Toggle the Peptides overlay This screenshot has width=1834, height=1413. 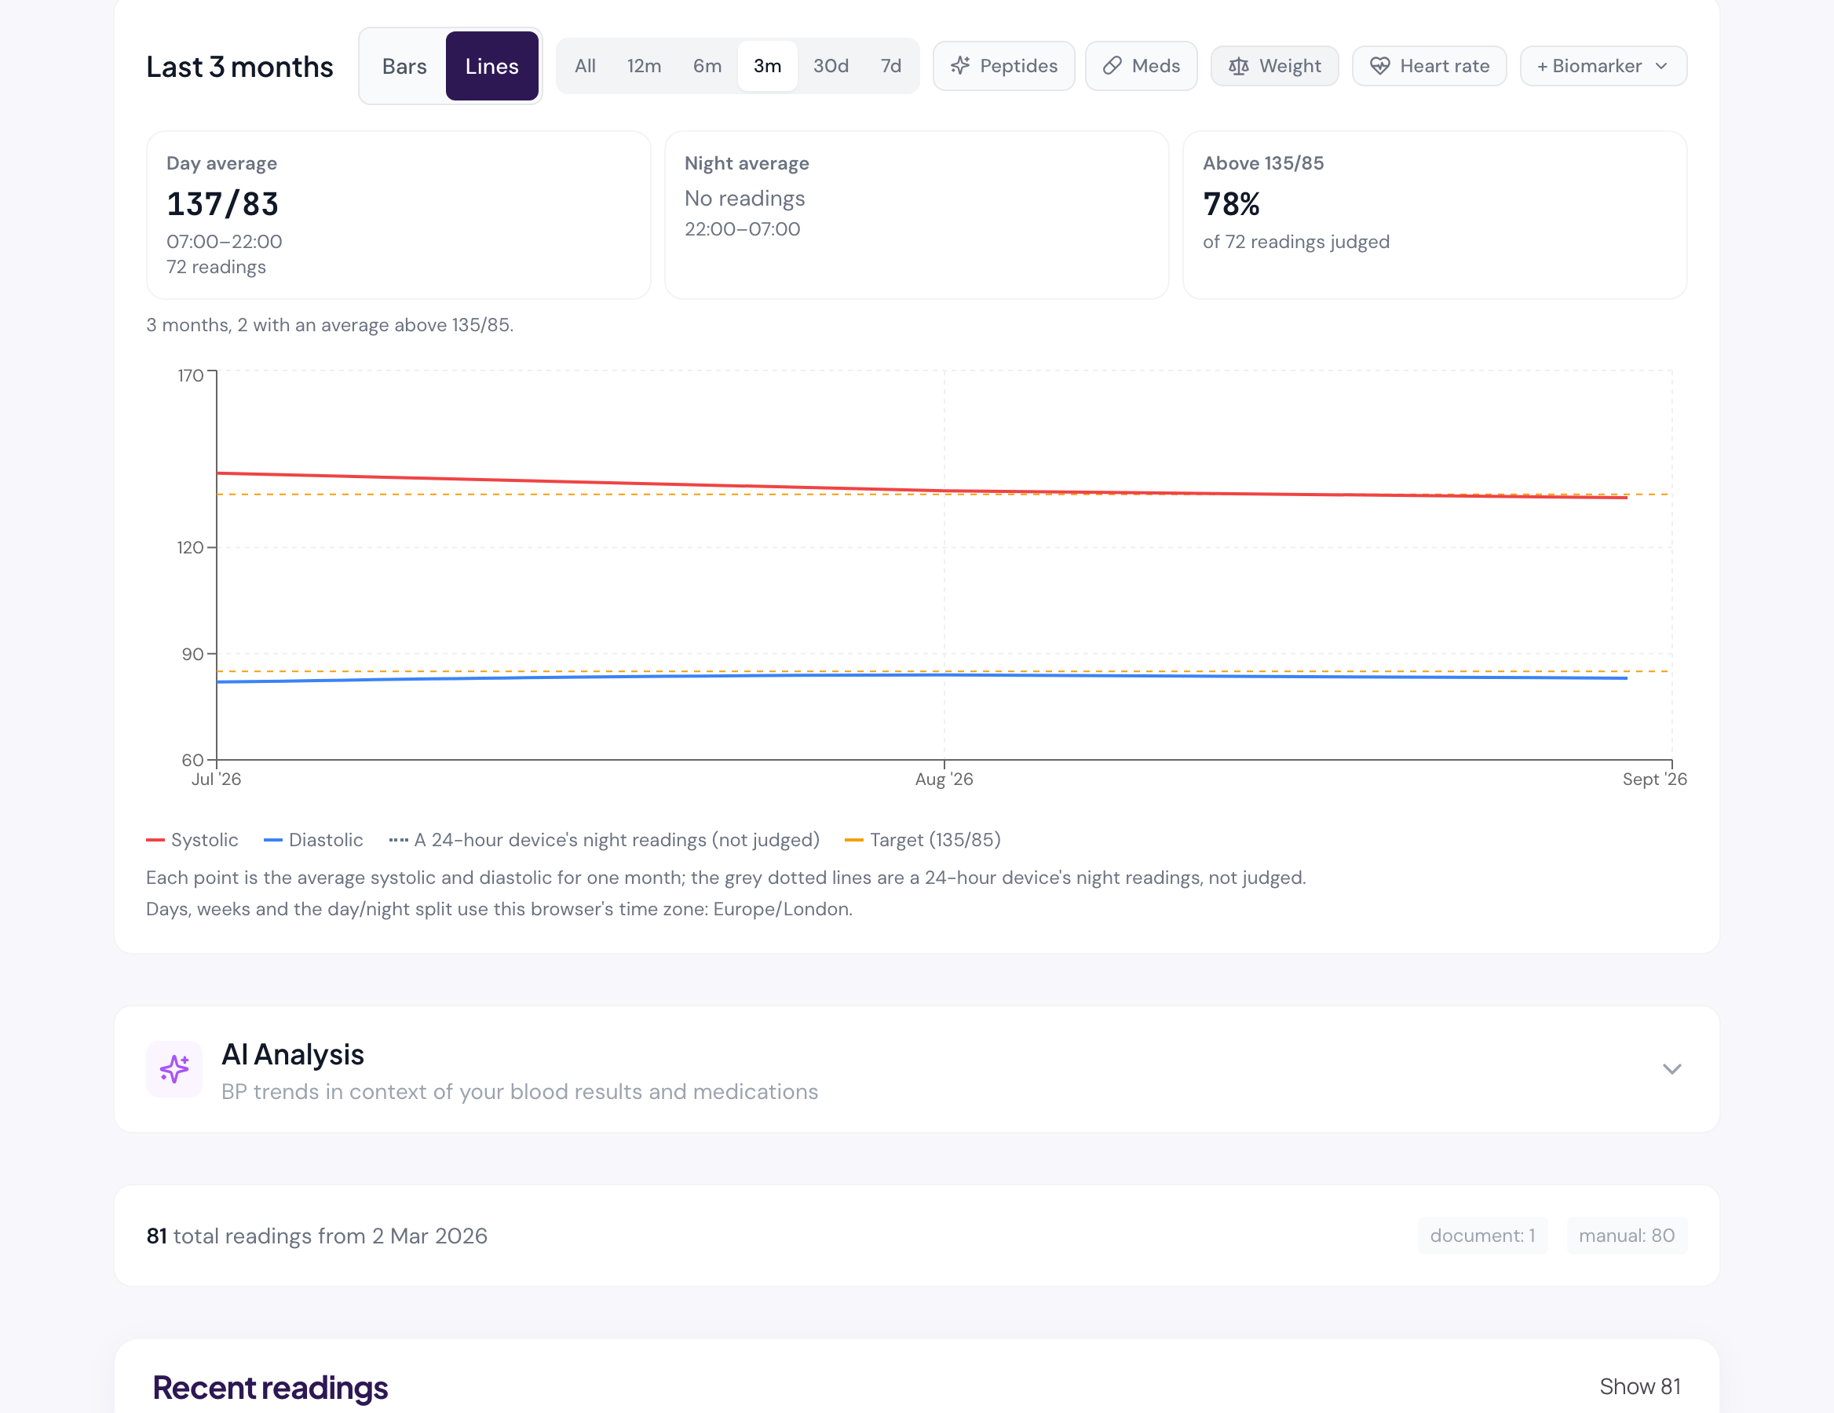pos(1003,66)
